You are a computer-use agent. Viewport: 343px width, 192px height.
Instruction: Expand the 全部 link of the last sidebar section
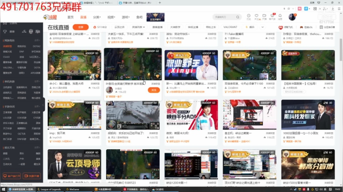tap(37, 148)
